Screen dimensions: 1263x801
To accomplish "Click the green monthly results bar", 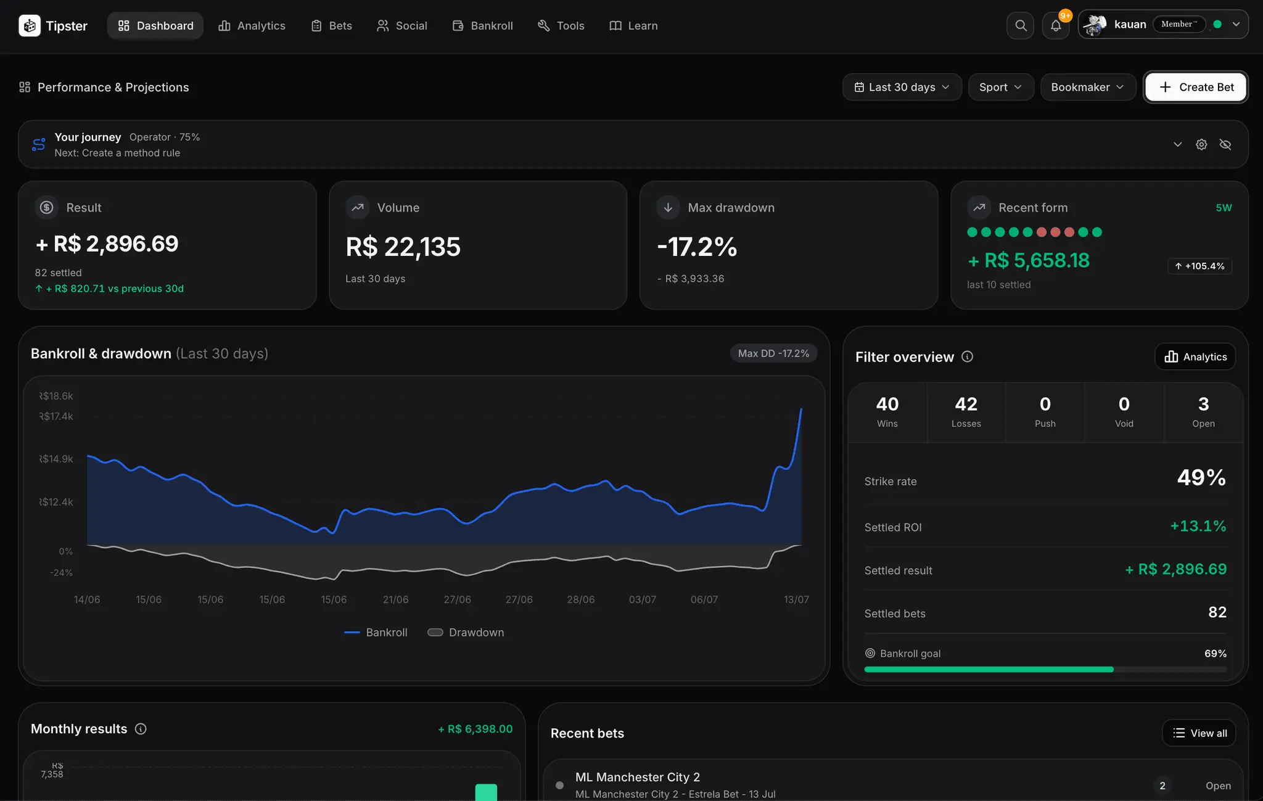I will point(486,792).
